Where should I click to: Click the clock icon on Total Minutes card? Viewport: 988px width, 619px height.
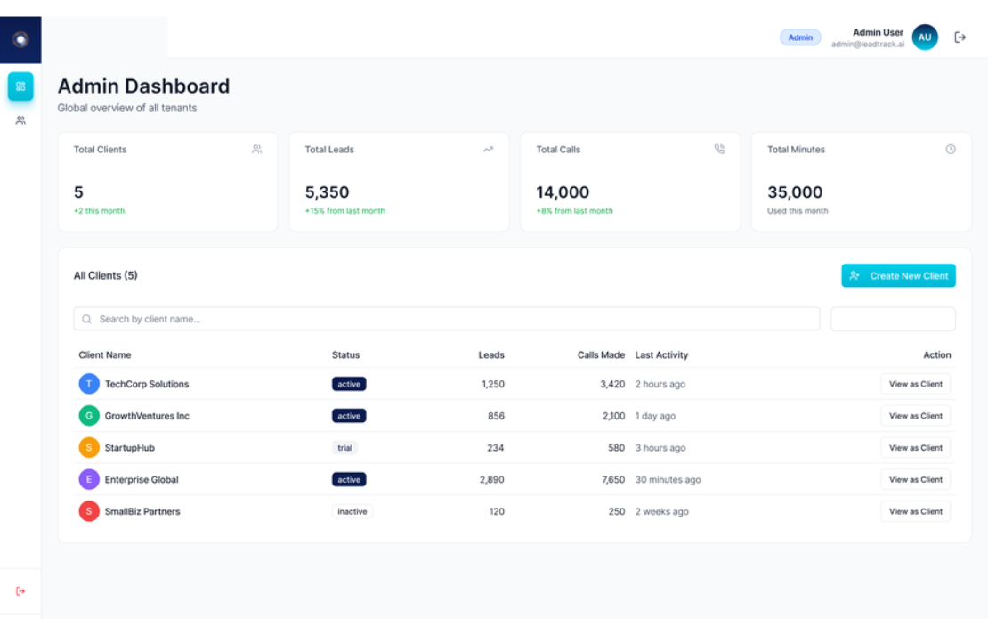click(x=951, y=150)
